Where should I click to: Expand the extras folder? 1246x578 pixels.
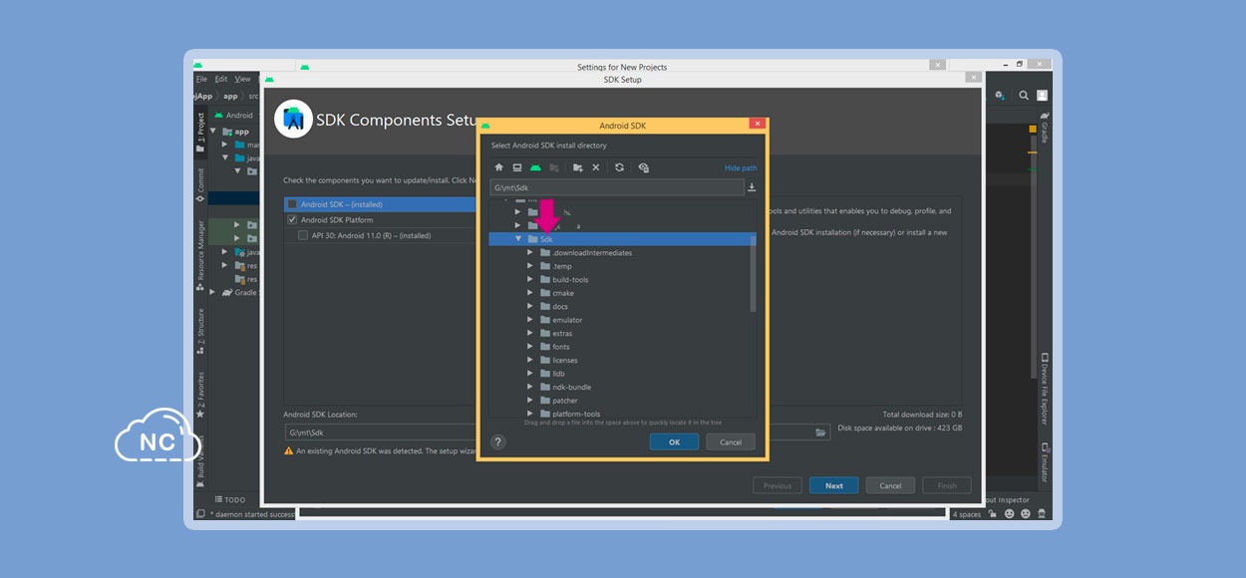(530, 334)
